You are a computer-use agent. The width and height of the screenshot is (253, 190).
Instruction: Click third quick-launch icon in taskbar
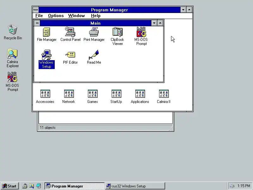tap(39, 186)
